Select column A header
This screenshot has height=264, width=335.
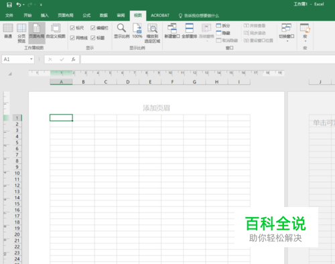61,82
